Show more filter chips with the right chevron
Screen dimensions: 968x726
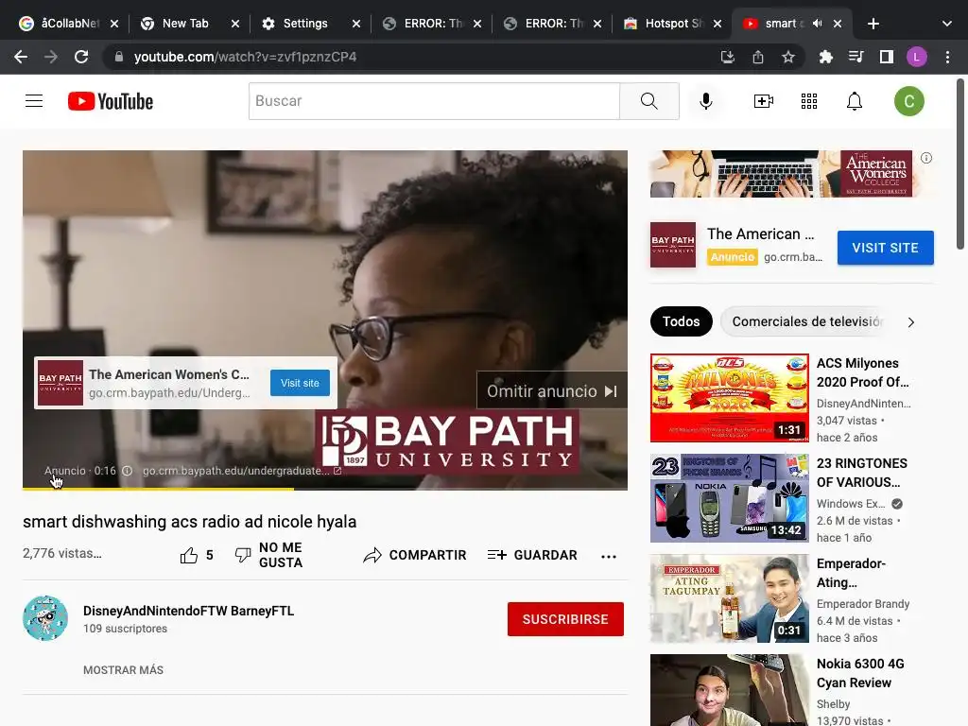910,322
